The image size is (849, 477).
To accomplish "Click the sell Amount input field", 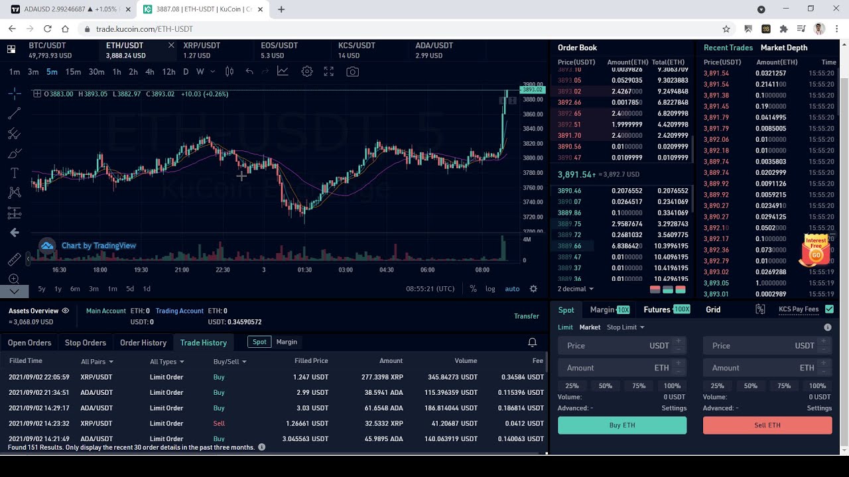I will (x=767, y=368).
